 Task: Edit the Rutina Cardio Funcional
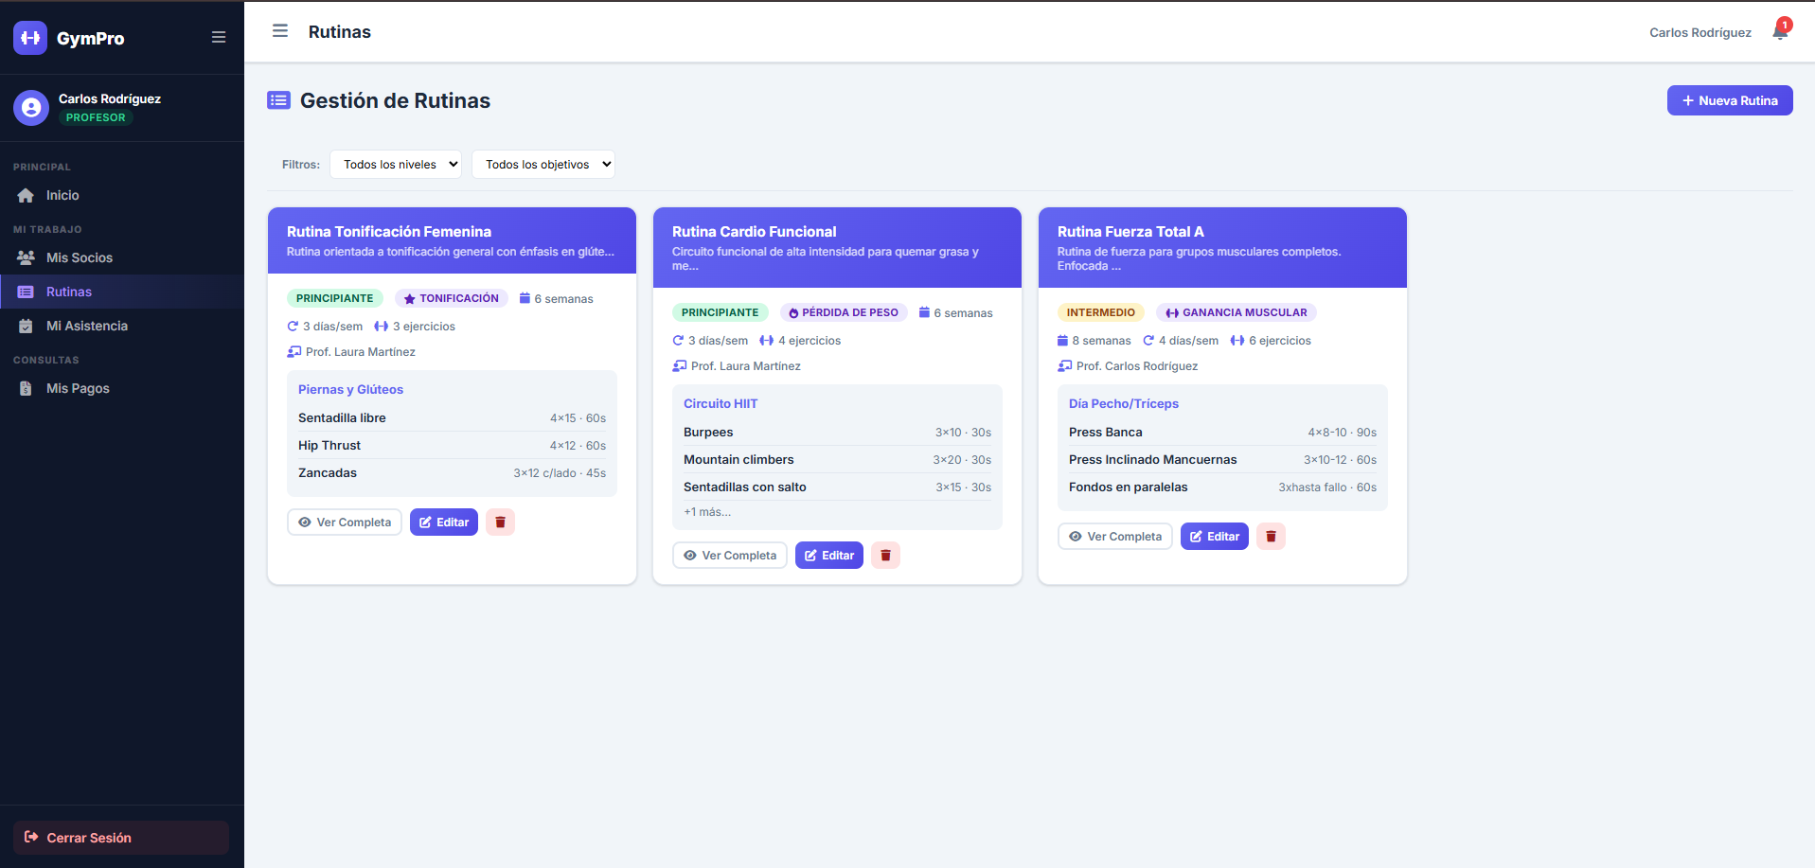[829, 556]
